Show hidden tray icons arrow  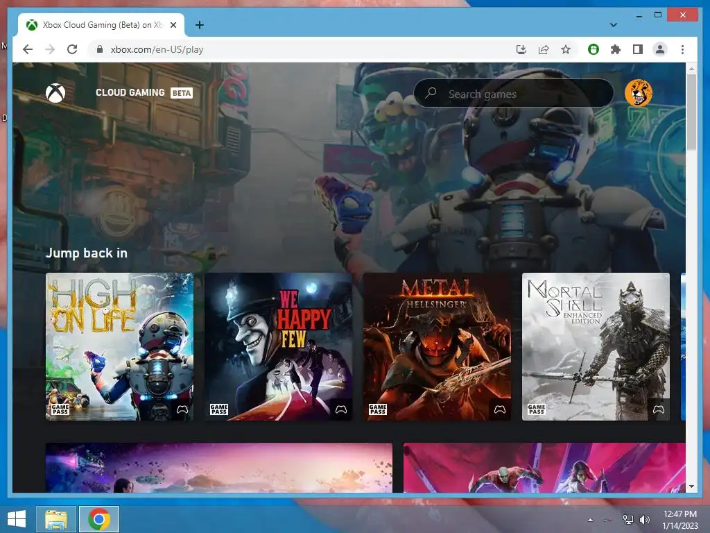[590, 520]
